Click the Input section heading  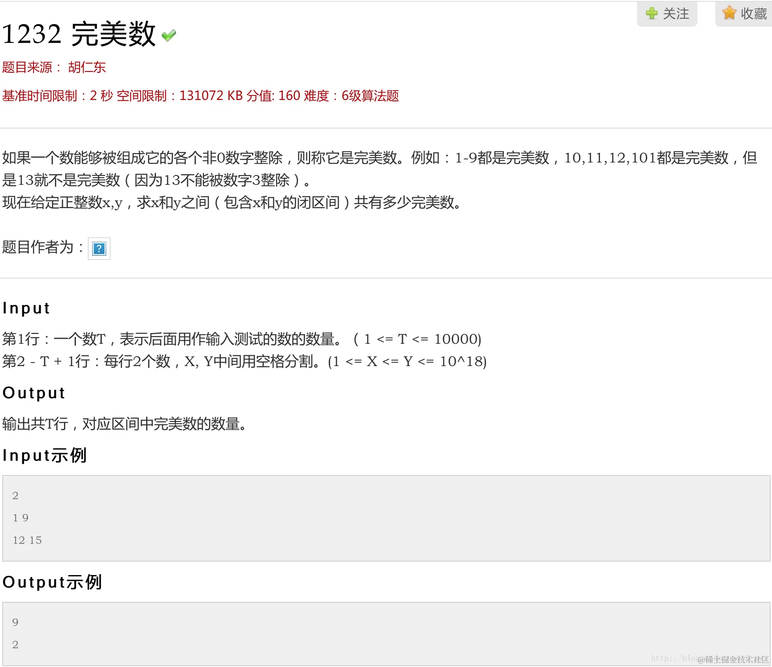pyautogui.click(x=26, y=308)
